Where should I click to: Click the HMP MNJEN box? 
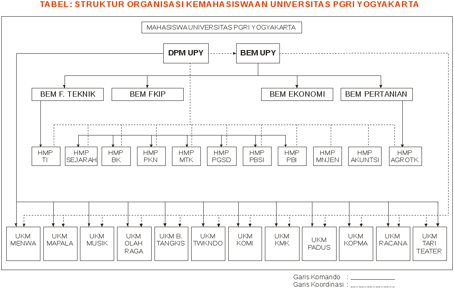(327, 156)
